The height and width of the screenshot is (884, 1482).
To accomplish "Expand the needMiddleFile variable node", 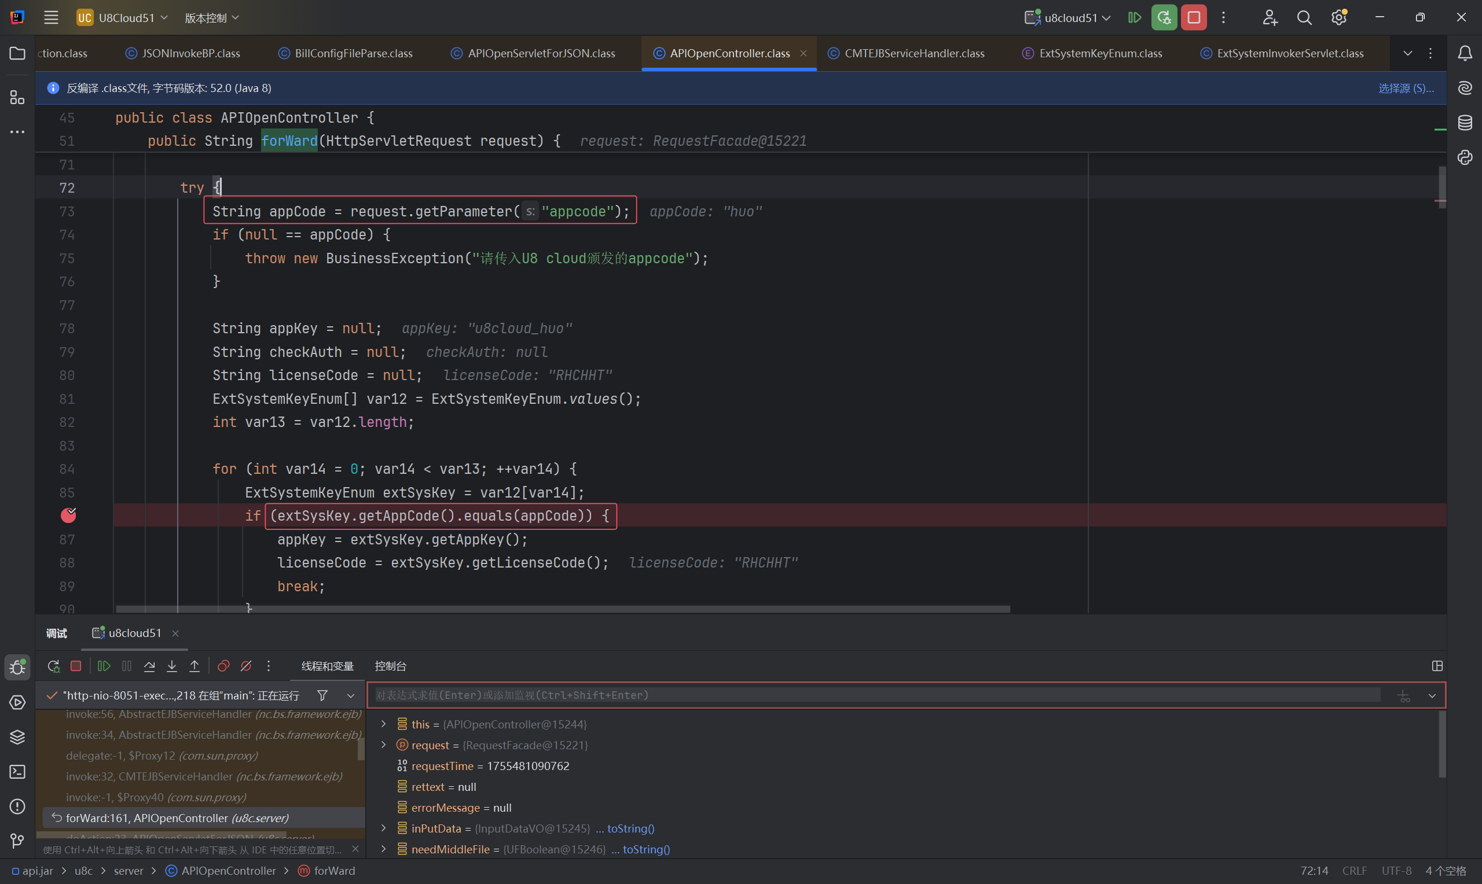I will [x=384, y=849].
